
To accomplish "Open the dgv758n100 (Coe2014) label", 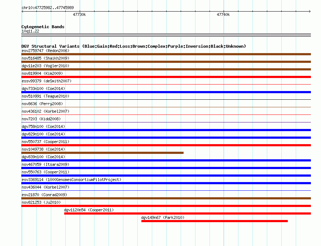I will click(43, 126).
